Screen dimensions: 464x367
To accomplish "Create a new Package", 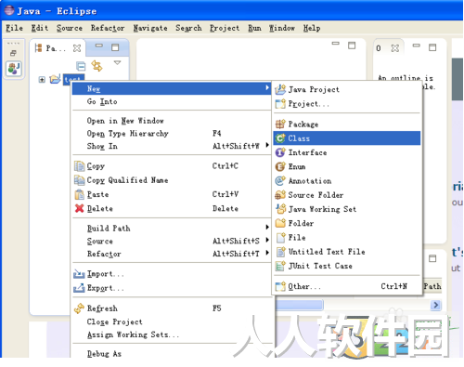I will 346,125.
